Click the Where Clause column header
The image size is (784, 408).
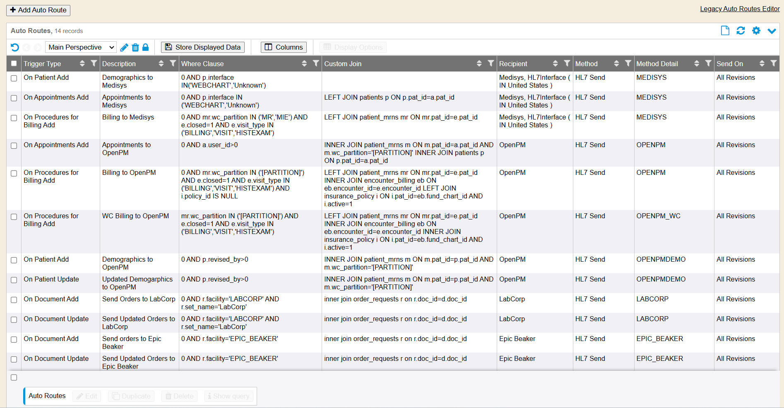tap(202, 64)
